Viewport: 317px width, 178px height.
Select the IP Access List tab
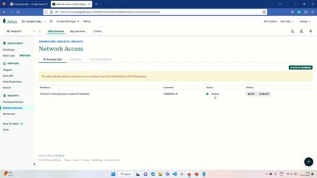53,59
